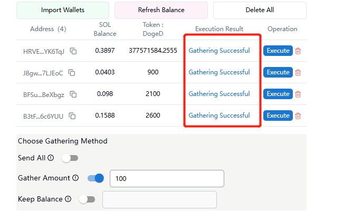The image size is (353, 211).
Task: Show the Send All info tooltip icon
Action: (51, 158)
